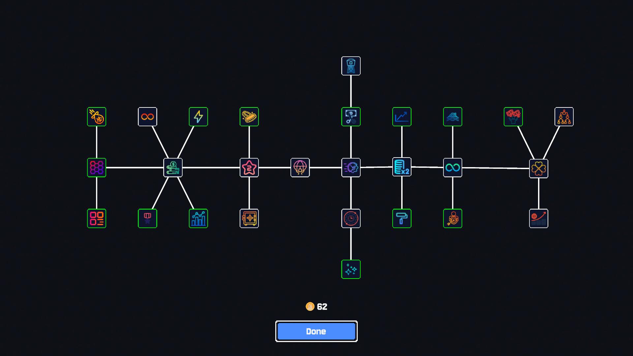The height and width of the screenshot is (356, 633).
Task: Select the purple honeycomb cluster node
Action: click(96, 168)
